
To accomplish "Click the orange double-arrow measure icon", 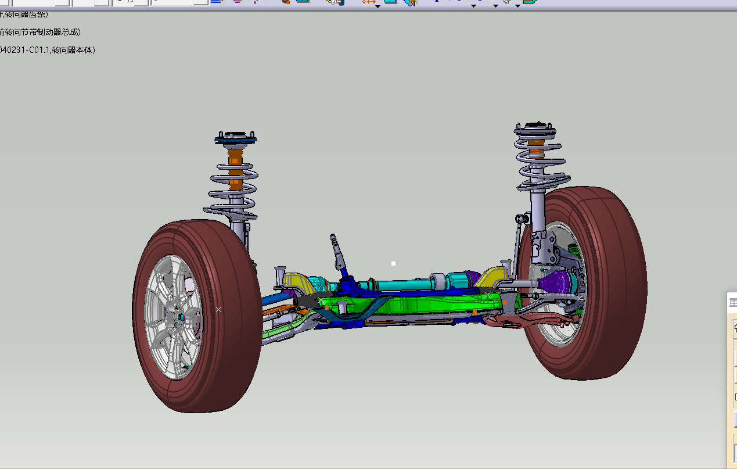I will click(368, 2).
